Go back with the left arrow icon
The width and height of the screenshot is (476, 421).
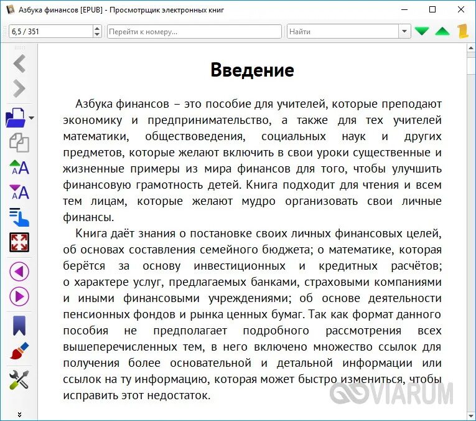click(x=19, y=64)
